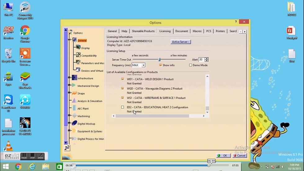This screenshot has height=171, width=304.
Task: Enable the Demo Mode checkbox
Action: [190, 65]
